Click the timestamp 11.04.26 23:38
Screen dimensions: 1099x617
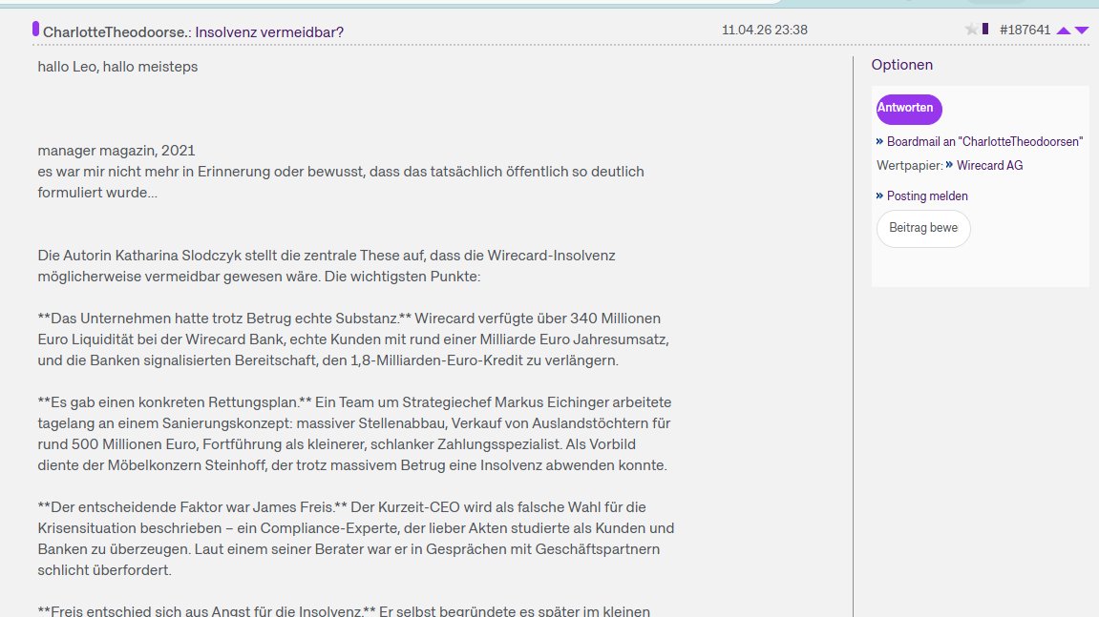[x=764, y=30]
